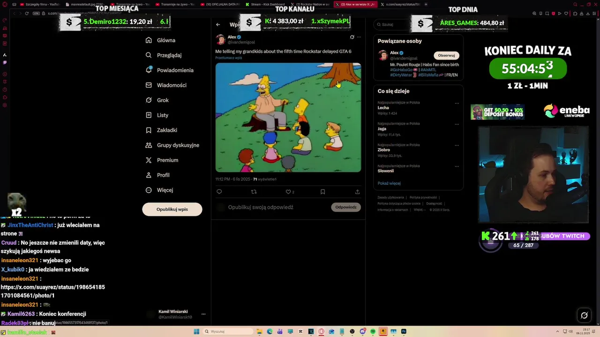
Task: Open X Premium page
Action: pos(162,160)
